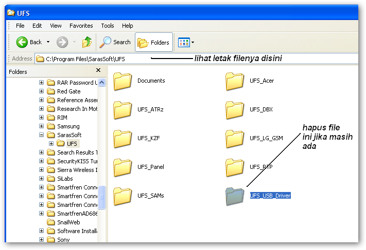The width and height of the screenshot is (366, 250).
Task: Expand the SmartfrenAD686 tree node
Action: click(x=41, y=213)
